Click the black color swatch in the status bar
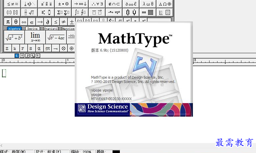Screen dimensions: 256x153 [x=116, y=152]
